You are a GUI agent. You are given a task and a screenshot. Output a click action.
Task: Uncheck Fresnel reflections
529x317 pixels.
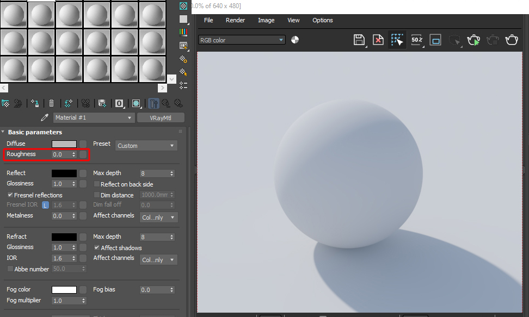10,195
